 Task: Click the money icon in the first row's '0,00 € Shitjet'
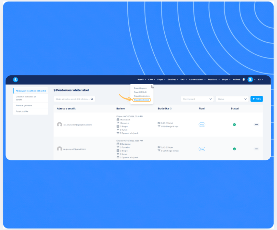coord(159,123)
